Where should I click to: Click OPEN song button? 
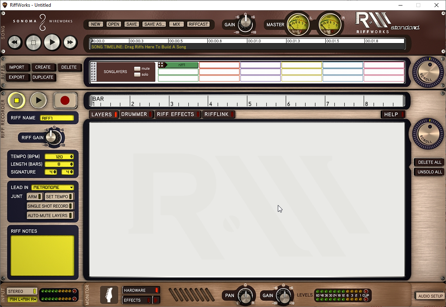pos(114,24)
